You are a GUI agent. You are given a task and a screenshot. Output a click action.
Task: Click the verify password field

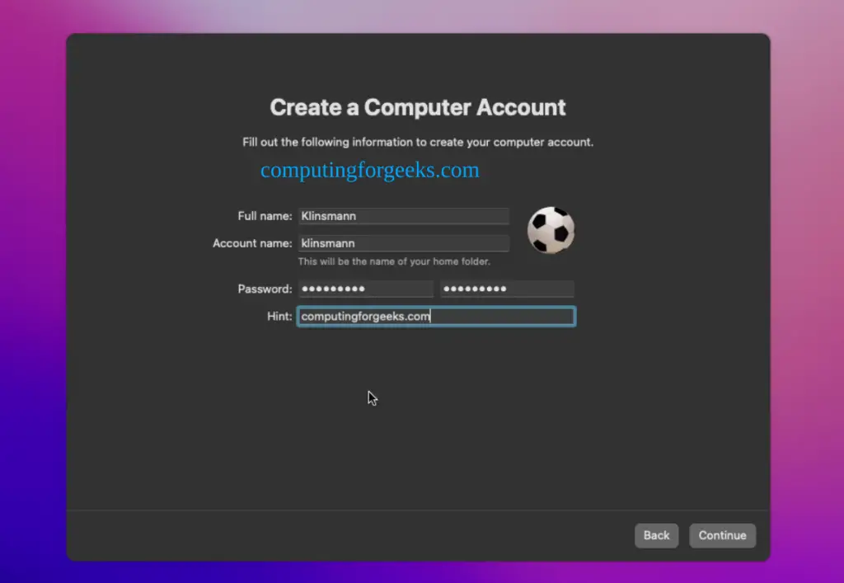point(507,289)
